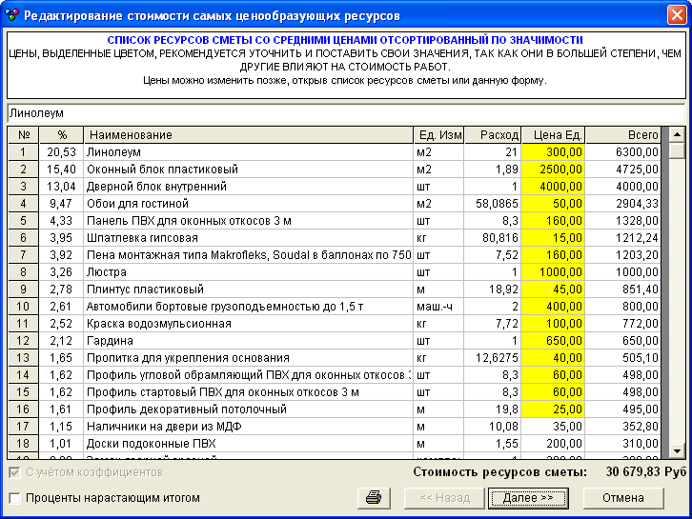
Task: Click scrollbar down arrow in the table
Action: (677, 450)
